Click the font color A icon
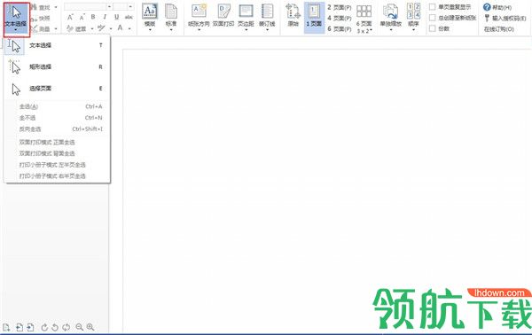This screenshot has width=532, height=335. pos(120,27)
